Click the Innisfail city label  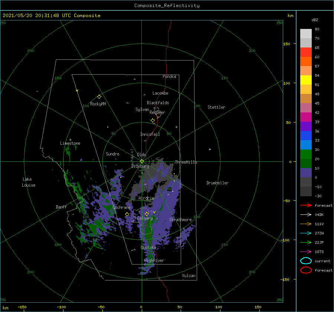(150, 134)
